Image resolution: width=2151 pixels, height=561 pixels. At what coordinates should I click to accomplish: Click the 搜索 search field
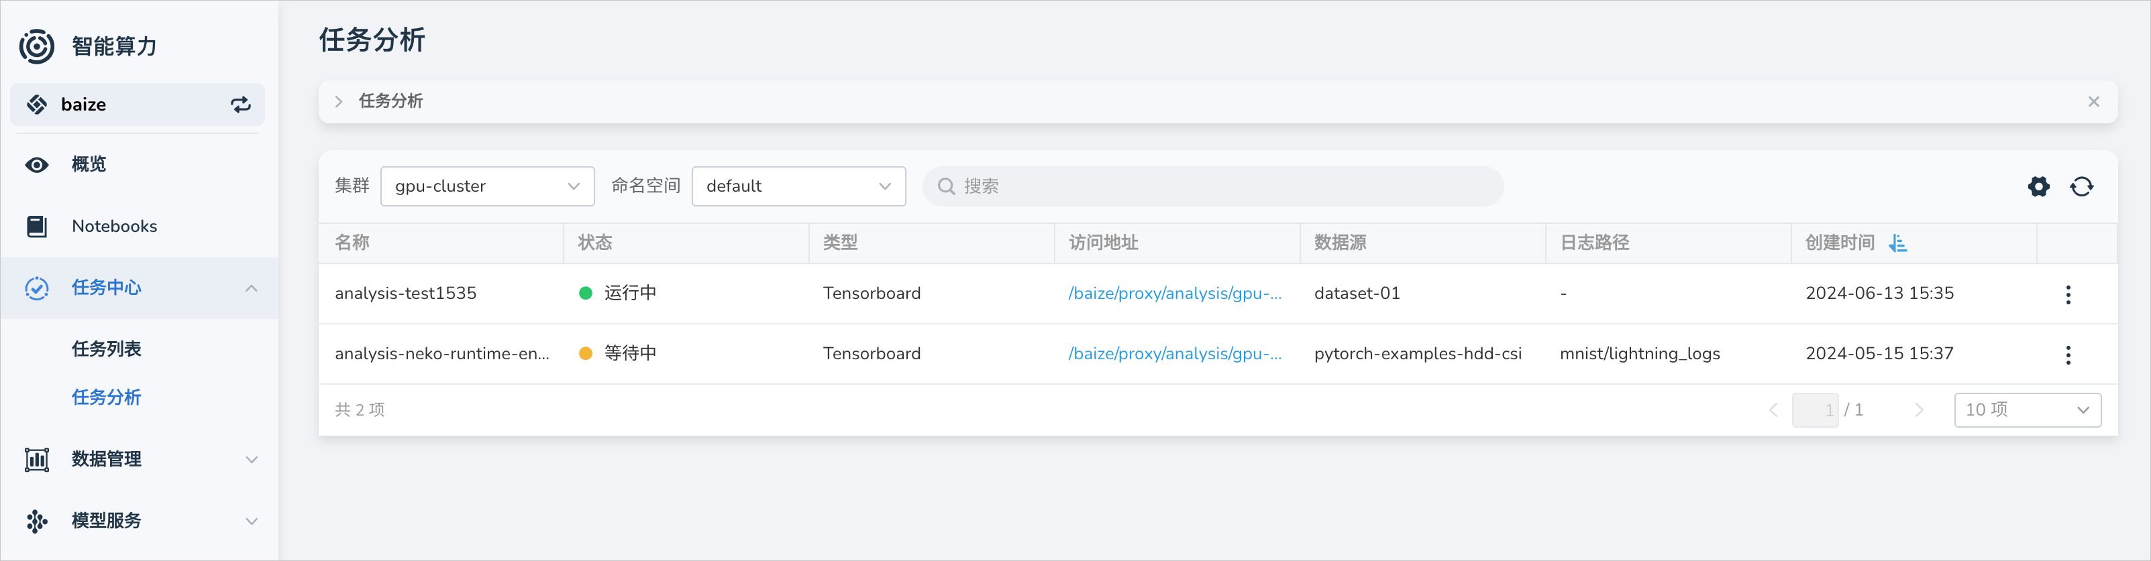(x=1212, y=186)
